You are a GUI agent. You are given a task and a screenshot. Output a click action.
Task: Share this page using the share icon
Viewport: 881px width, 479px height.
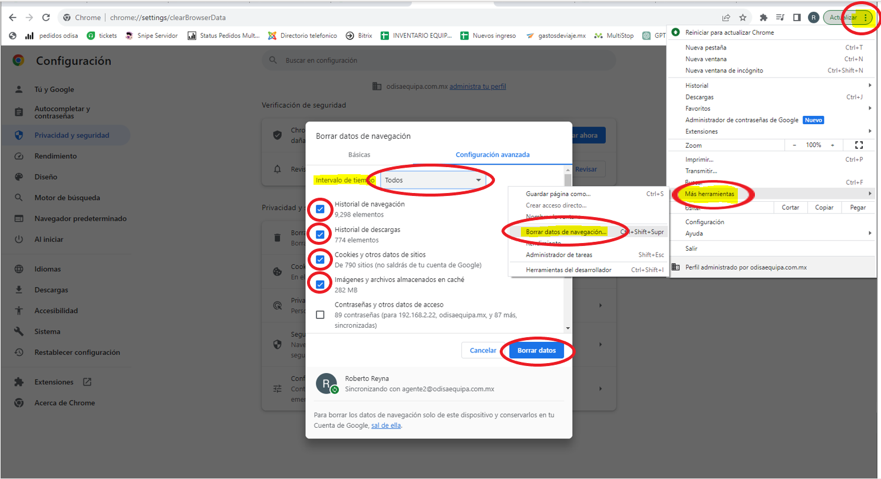726,18
